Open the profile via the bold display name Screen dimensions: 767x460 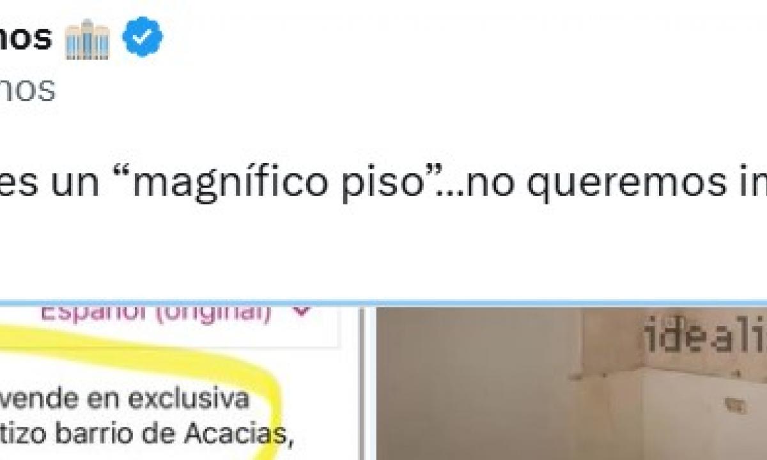click(26, 38)
